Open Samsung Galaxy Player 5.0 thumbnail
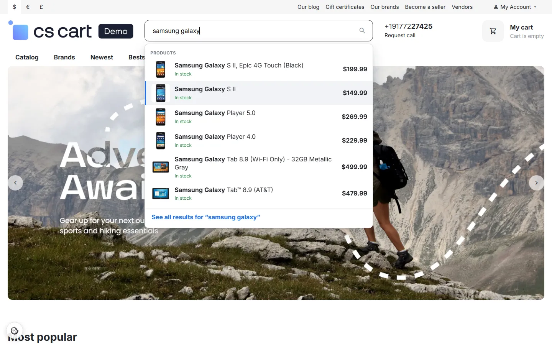Viewport: 552px width, 345px height. [161, 117]
